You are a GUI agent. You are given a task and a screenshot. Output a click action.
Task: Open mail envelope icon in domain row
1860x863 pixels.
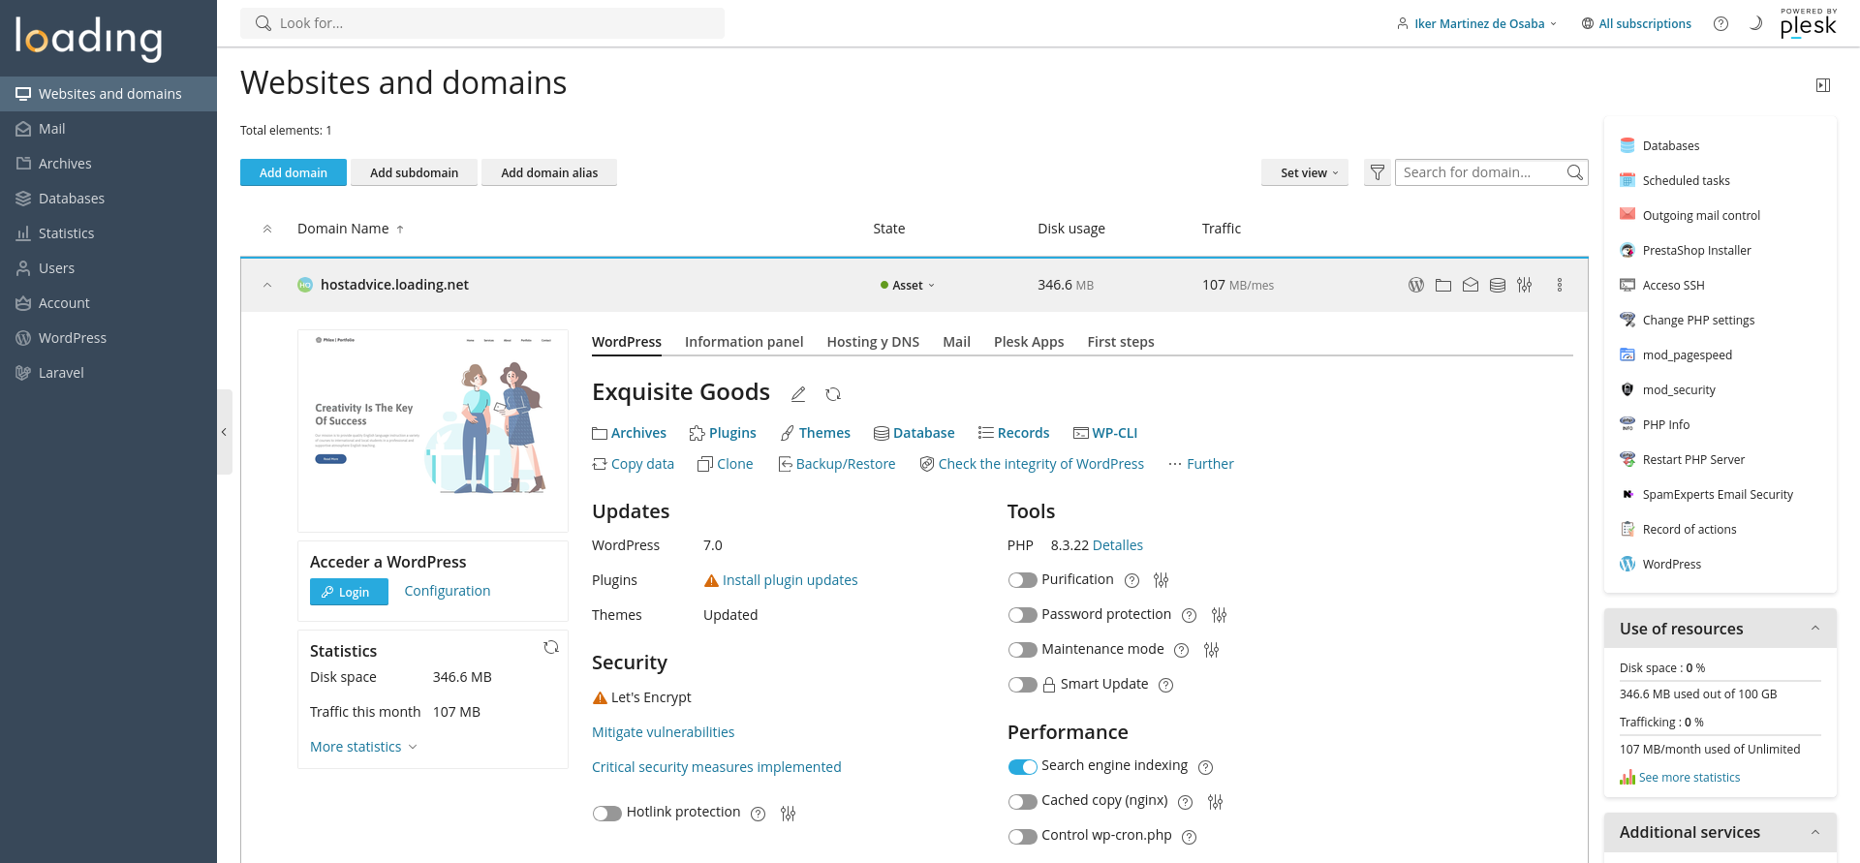tap(1471, 285)
